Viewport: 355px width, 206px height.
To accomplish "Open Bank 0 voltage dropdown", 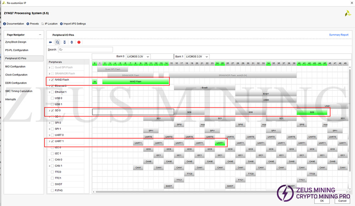I will [x=138, y=57].
